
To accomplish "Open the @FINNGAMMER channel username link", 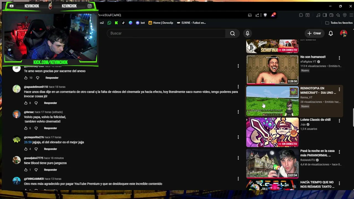I will click(x=34, y=179).
